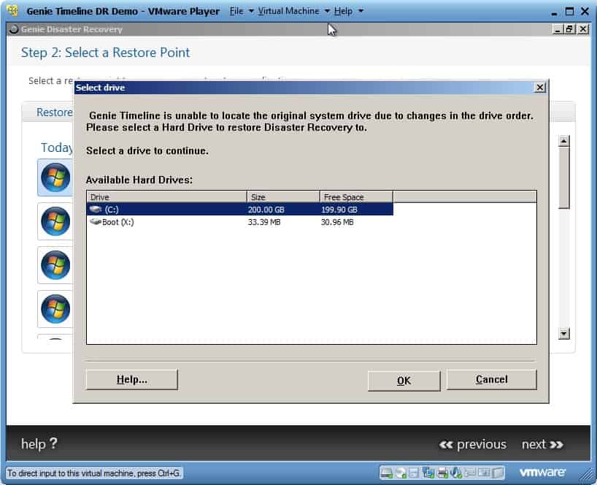This screenshot has width=597, height=485.
Task: Click the restore list scrollbar up arrow
Action: coord(564,141)
